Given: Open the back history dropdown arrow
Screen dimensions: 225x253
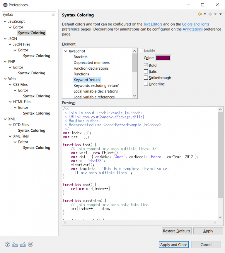Looking at the screenshot, I should (x=205, y=14).
